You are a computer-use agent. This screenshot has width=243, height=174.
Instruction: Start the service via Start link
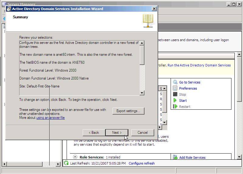tap(183, 101)
